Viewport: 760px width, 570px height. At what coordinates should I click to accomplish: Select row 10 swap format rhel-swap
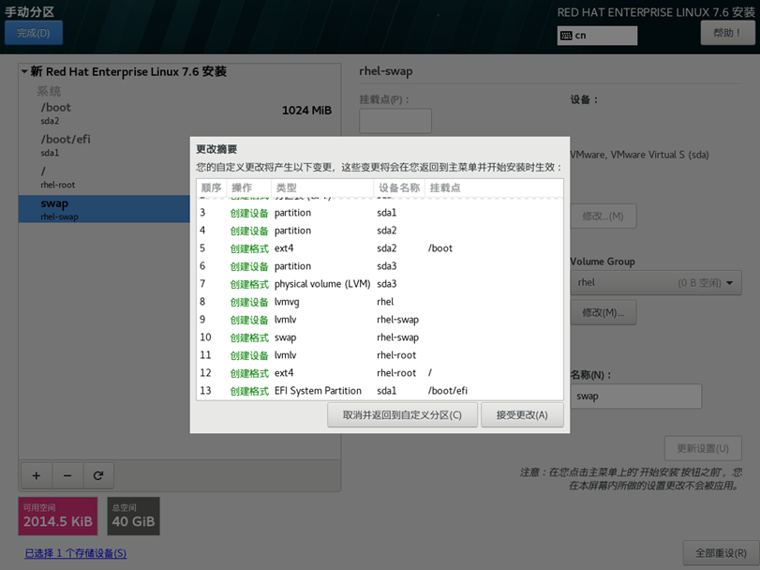(x=380, y=337)
